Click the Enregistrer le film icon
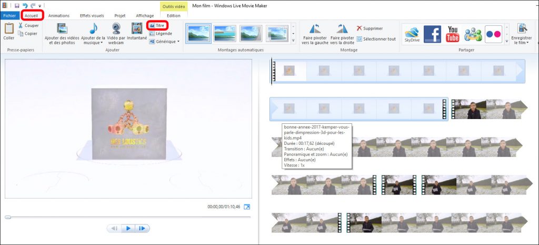This screenshot has height=245, width=539. pos(522,28)
